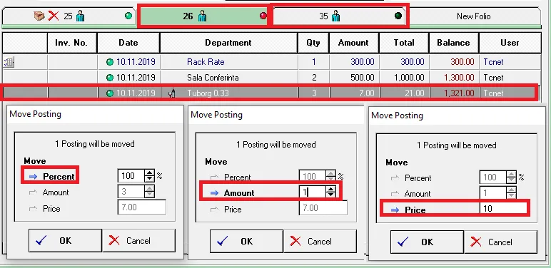Select the Rack Rate posting row
This screenshot has width=551, height=268.
pos(271,62)
